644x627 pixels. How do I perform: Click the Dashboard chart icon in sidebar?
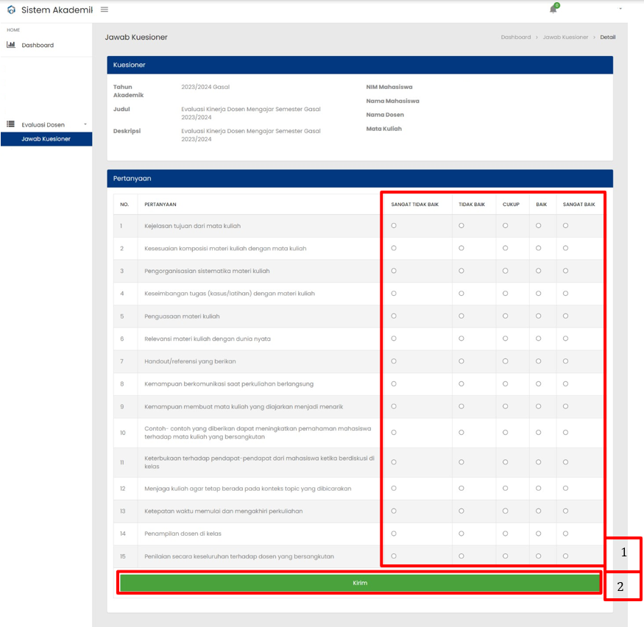(11, 45)
